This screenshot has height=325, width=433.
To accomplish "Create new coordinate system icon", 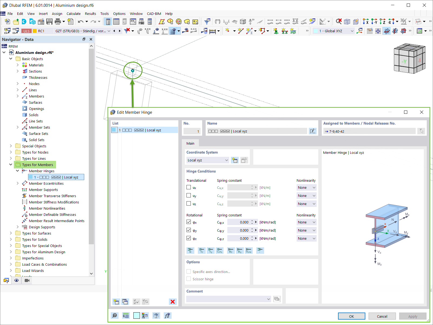I will click(x=235, y=160).
